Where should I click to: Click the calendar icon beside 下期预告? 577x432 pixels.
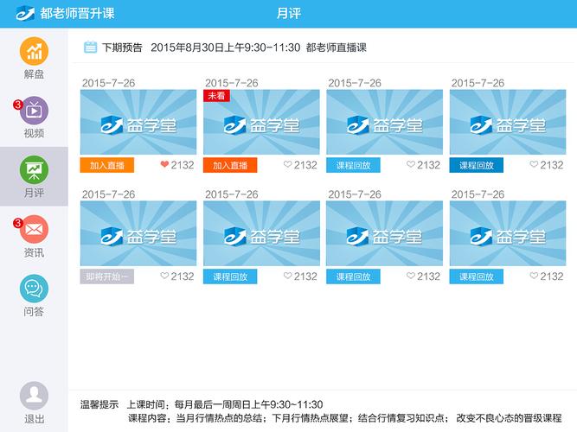point(90,48)
